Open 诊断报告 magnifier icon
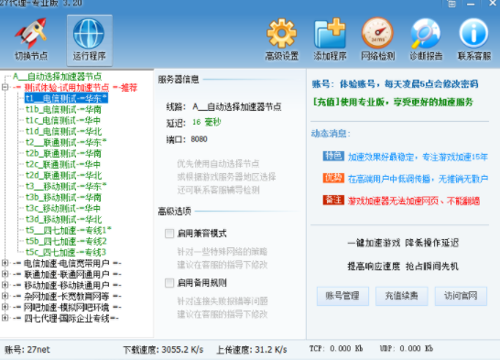 click(426, 34)
